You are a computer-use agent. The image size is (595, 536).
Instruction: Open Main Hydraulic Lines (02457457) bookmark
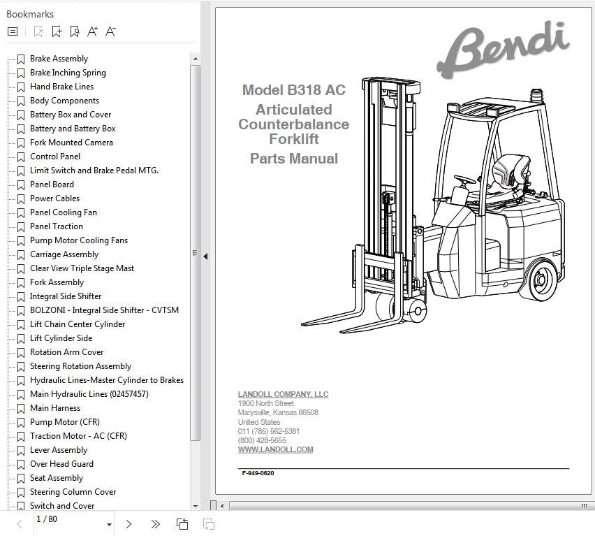tap(89, 394)
